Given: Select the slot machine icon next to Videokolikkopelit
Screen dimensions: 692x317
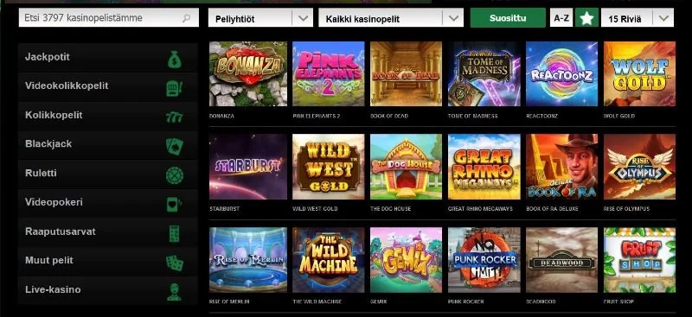Looking at the screenshot, I should [x=174, y=88].
